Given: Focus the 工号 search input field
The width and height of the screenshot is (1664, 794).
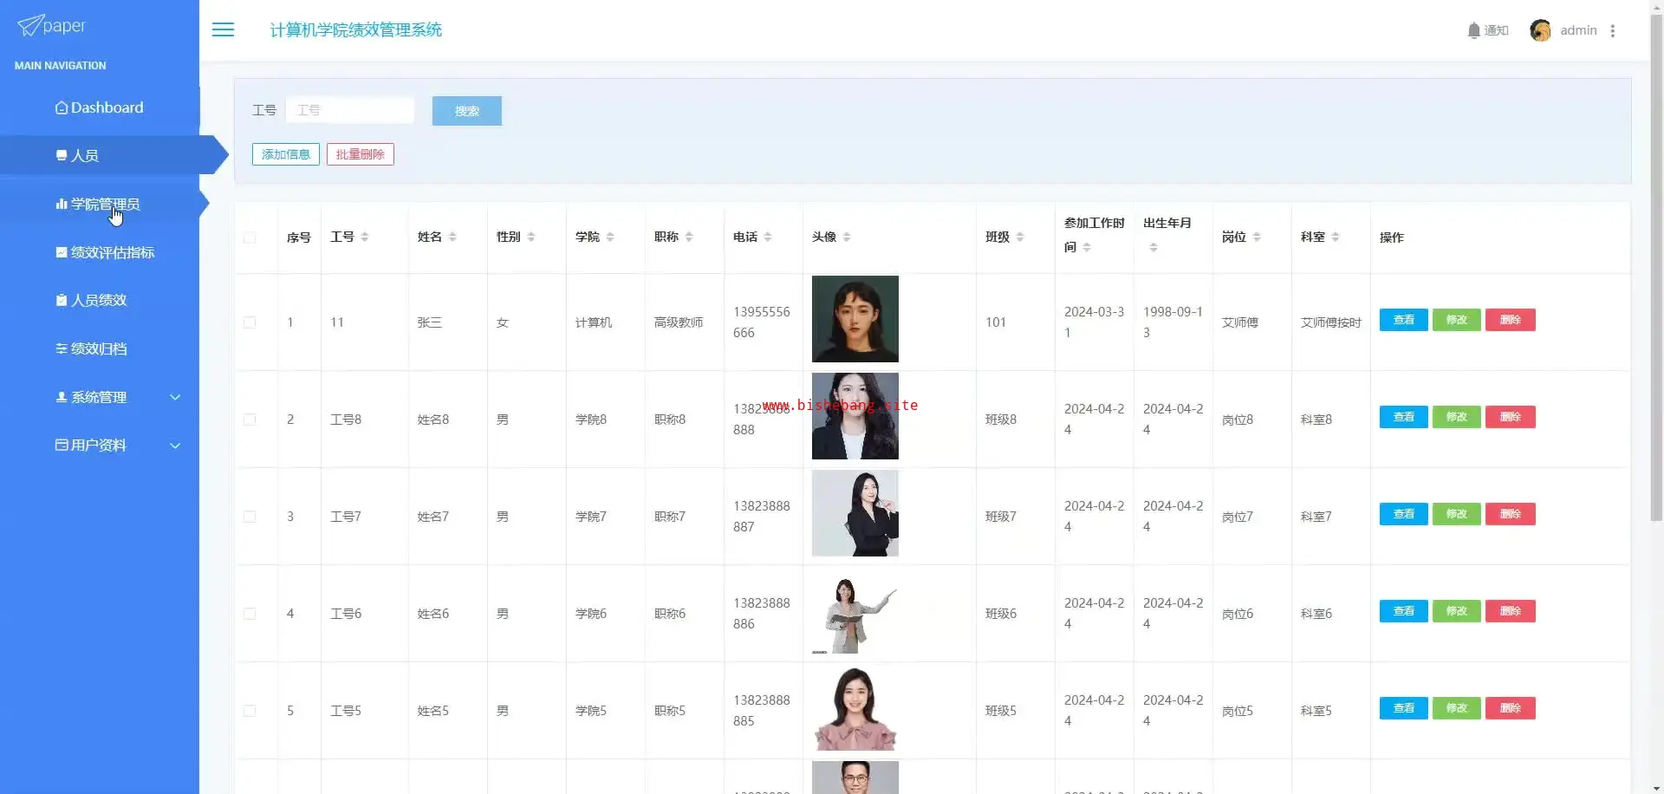Looking at the screenshot, I should pos(350,110).
